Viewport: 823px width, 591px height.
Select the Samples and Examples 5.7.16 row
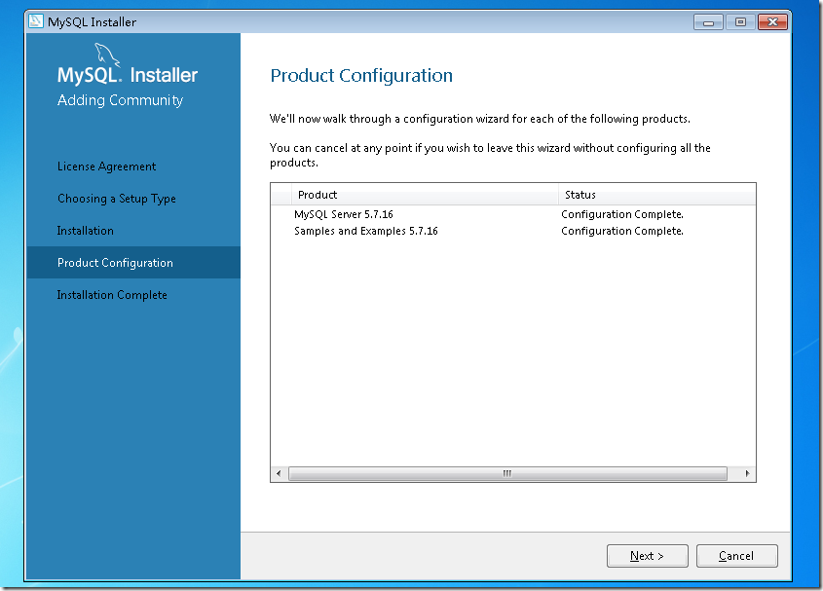click(x=513, y=231)
